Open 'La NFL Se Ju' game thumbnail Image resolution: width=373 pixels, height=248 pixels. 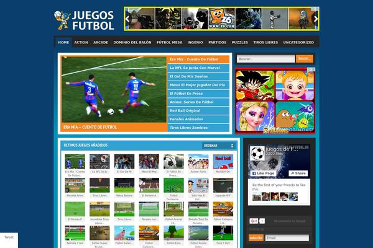pos(99,161)
